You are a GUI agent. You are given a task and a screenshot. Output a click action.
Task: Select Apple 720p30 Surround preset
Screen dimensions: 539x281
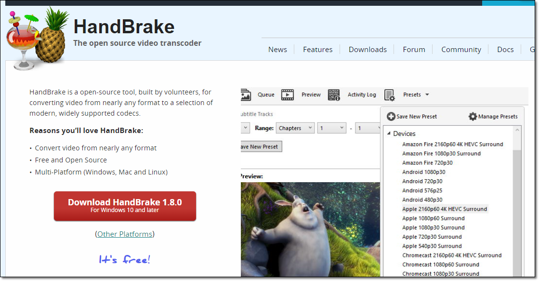pos(432,237)
